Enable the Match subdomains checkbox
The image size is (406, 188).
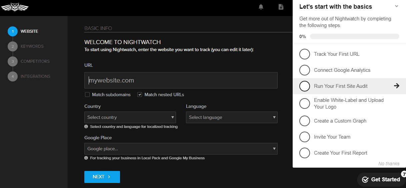(87, 95)
